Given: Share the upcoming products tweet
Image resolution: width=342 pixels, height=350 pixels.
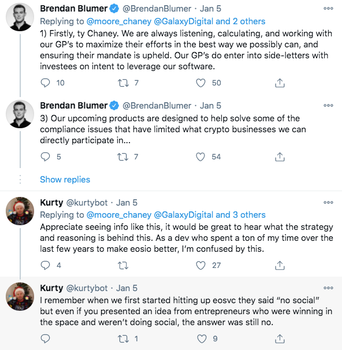Looking at the screenshot, I should (280, 157).
